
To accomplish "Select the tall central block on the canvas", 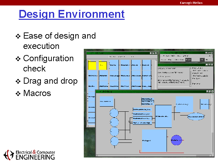I will (x=163, y=117).
